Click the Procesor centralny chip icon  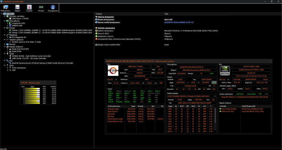coord(7,16)
